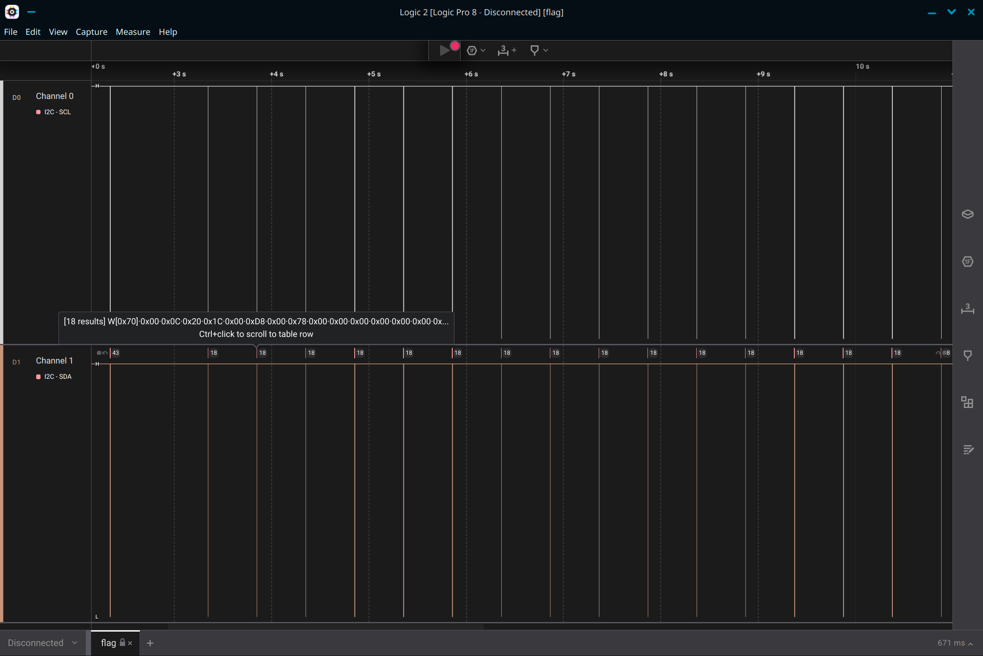Image resolution: width=983 pixels, height=656 pixels.
Task: Open the Extensions sidebar panel
Action: tap(967, 402)
